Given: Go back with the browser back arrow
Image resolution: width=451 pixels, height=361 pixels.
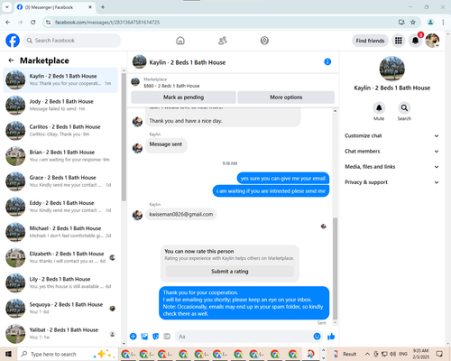Looking at the screenshot, I should click(8, 22).
